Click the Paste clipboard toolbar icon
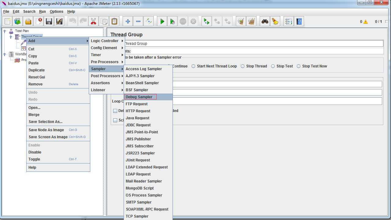 (114, 21)
